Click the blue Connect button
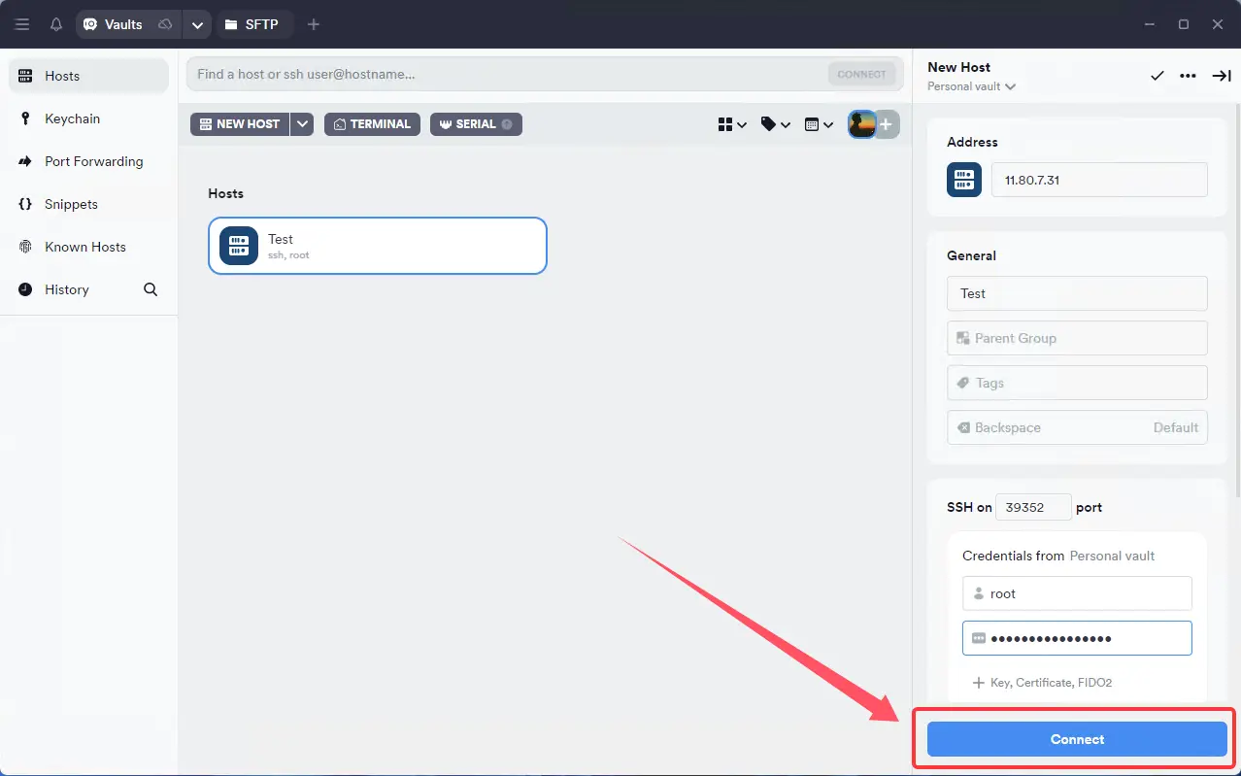 pyautogui.click(x=1076, y=739)
